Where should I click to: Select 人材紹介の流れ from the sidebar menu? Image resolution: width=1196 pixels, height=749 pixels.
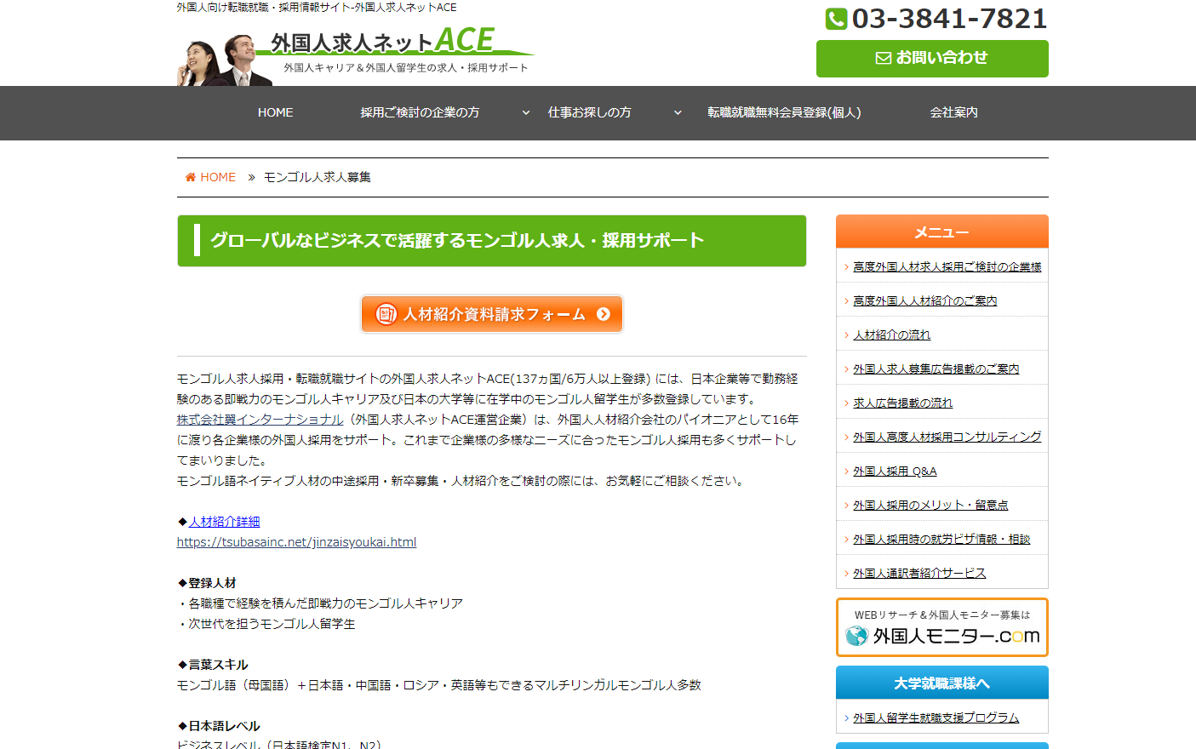point(891,334)
